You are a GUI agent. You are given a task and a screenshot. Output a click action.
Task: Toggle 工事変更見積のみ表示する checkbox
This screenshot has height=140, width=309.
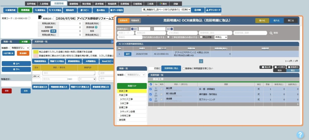201,37
